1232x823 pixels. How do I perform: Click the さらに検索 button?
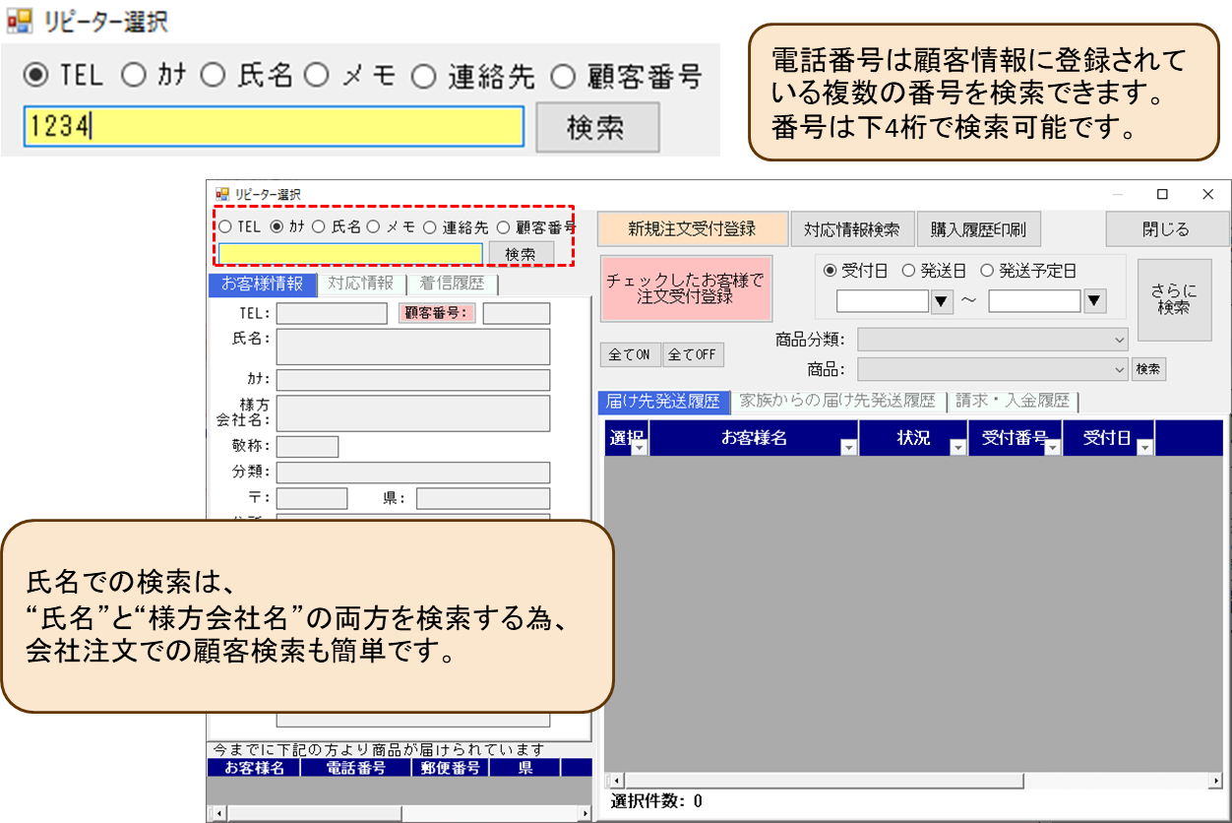click(x=1174, y=299)
